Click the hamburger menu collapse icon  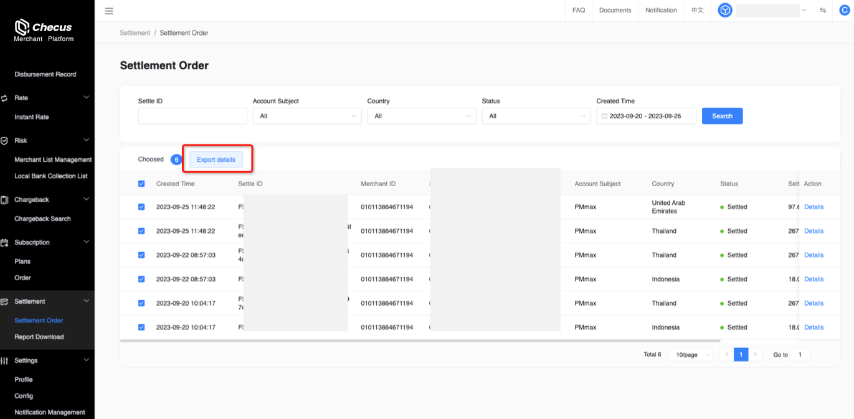tap(109, 11)
